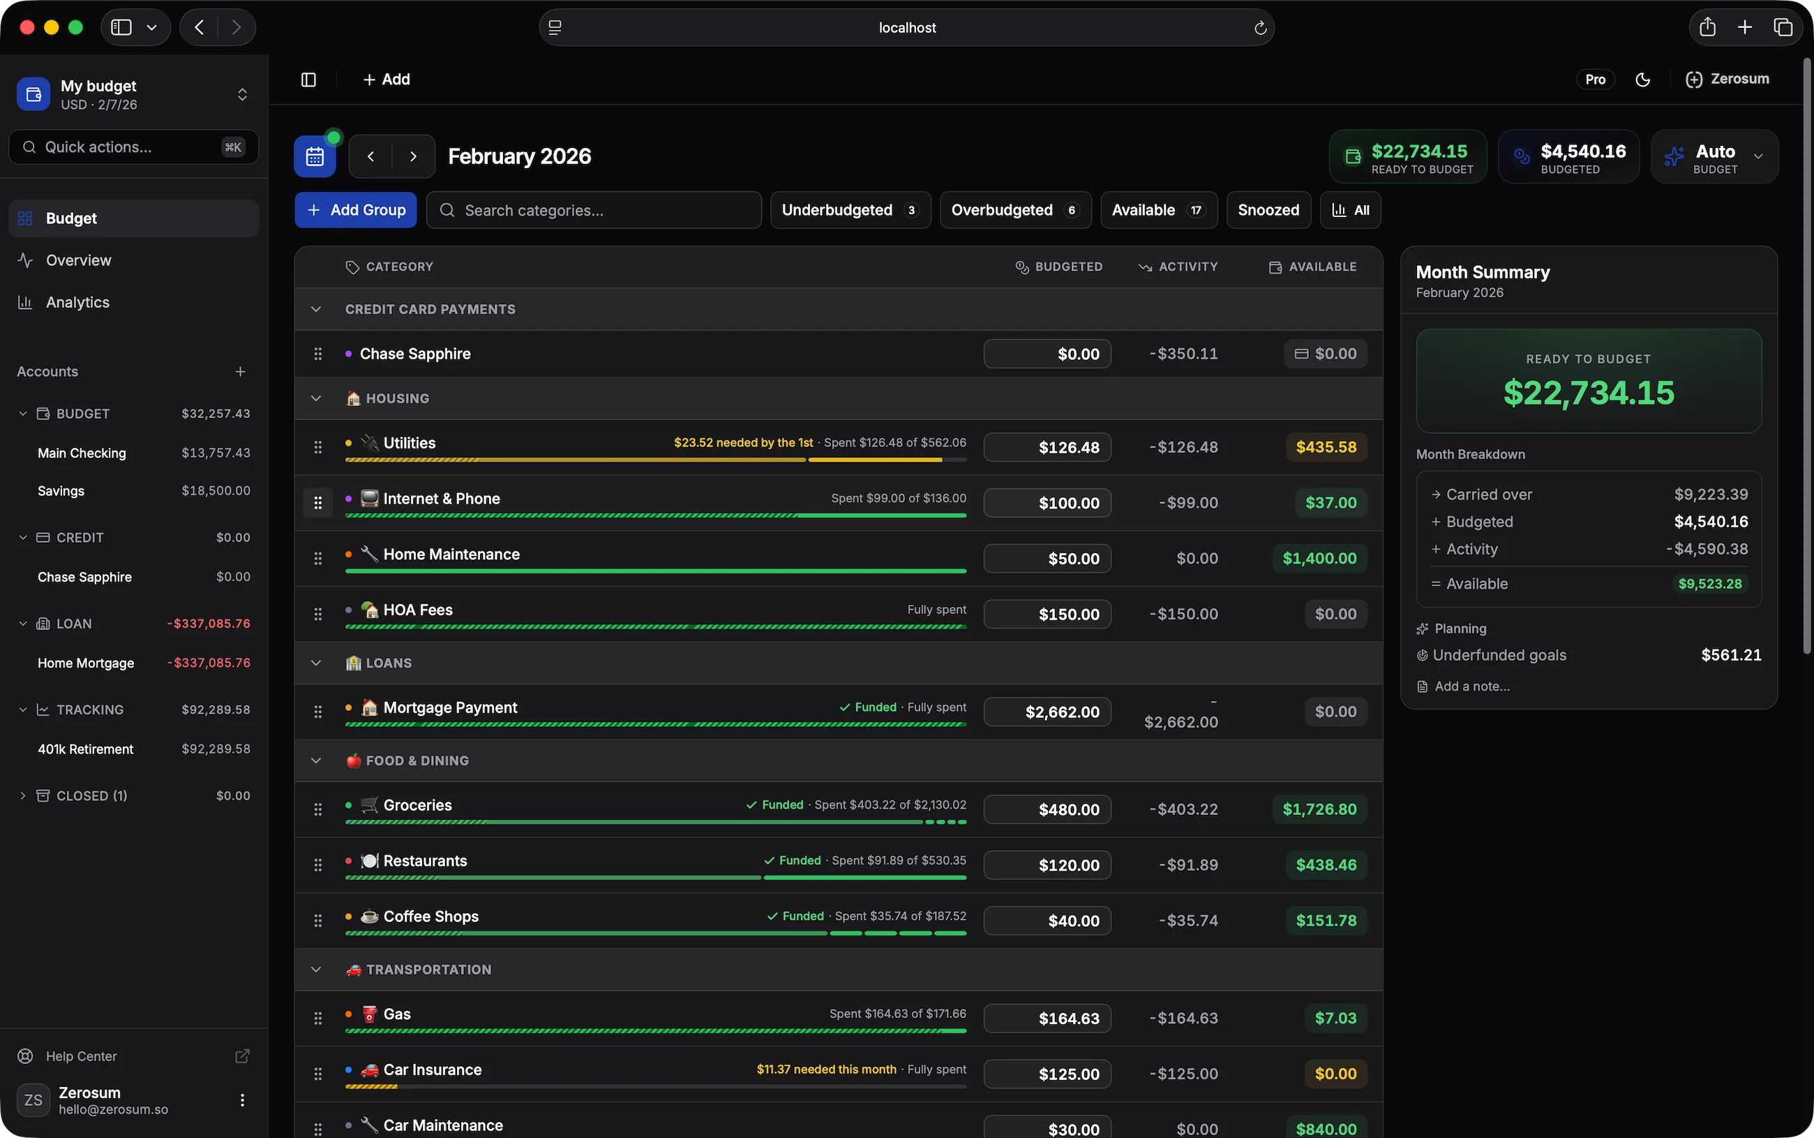
Task: Click the wallet icon next to My budget
Action: [32, 93]
